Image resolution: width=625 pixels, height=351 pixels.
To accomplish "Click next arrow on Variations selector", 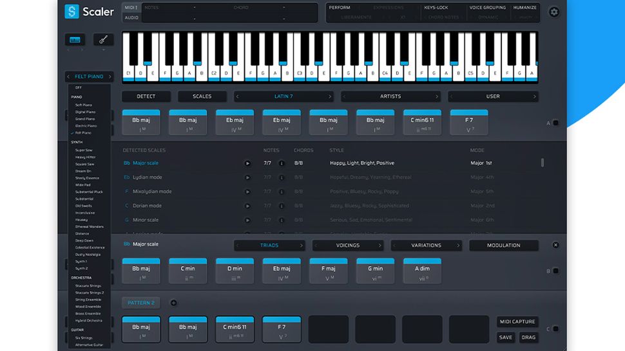I will [x=458, y=246].
